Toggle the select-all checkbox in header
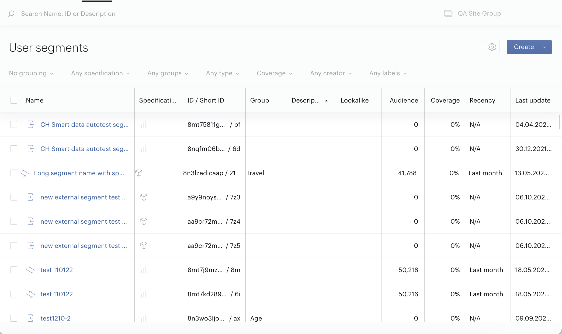This screenshot has height=334, width=562. 14,100
